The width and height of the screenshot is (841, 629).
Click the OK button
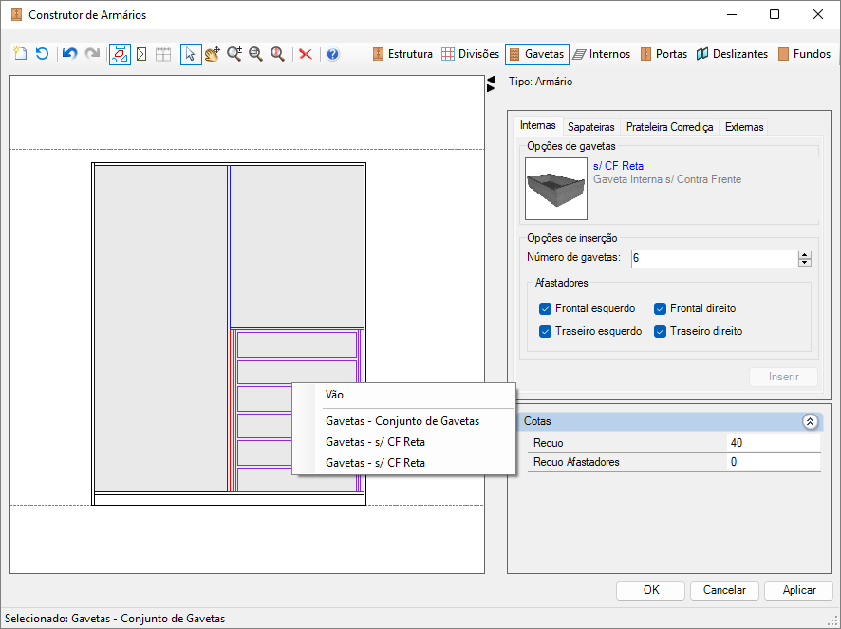pos(650,590)
